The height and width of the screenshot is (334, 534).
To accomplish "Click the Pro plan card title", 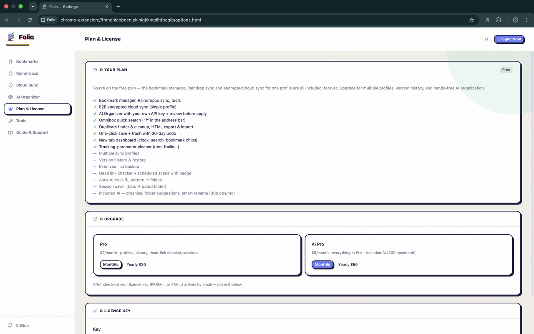I will [103, 244].
